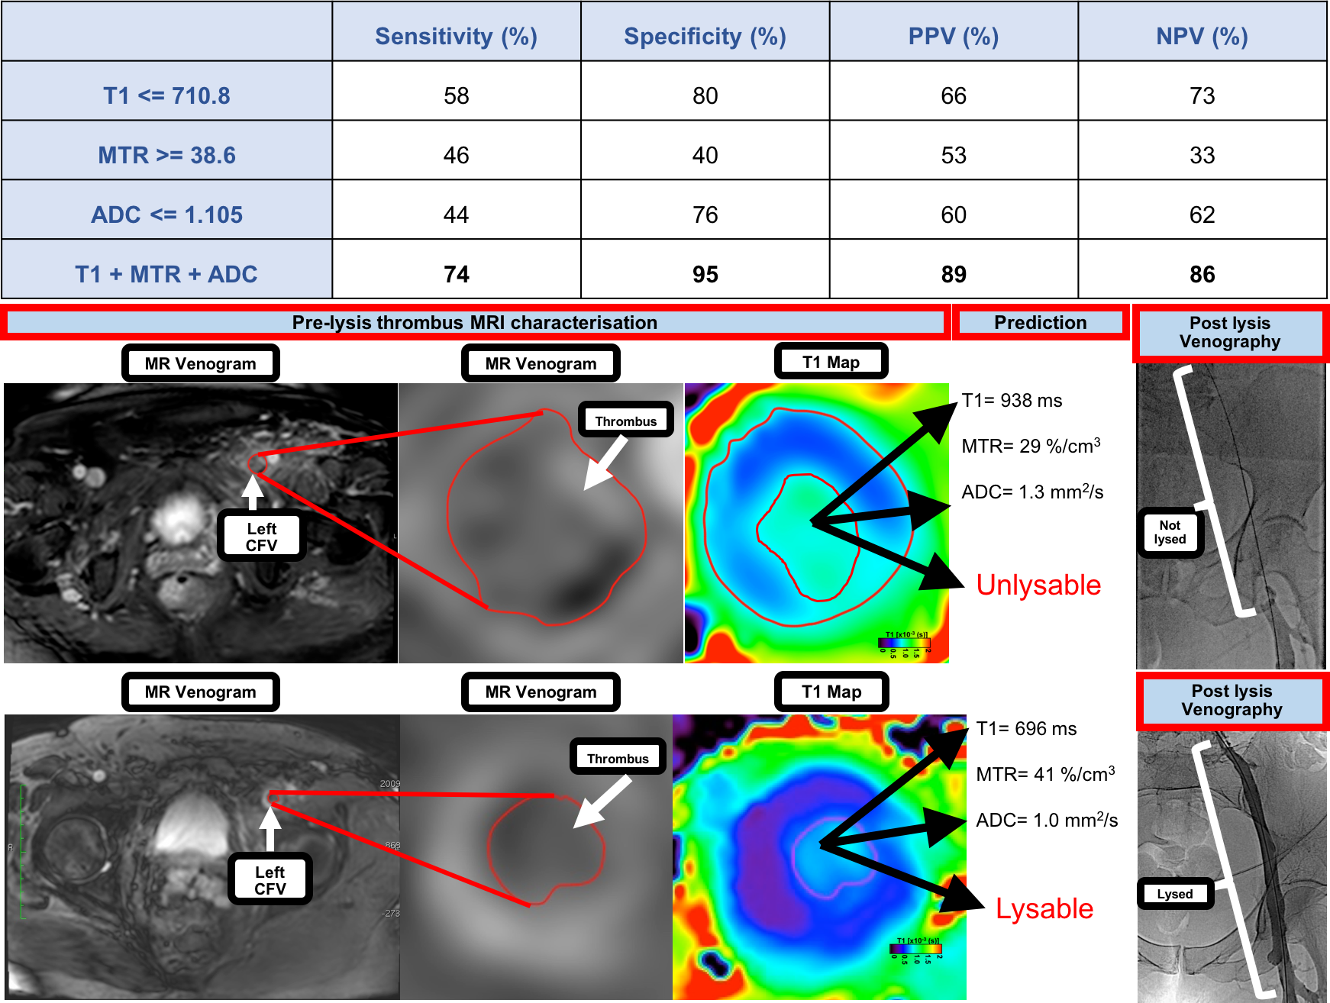Click the T1 + MTR + ADC row label
Viewport: 1330px width, 1003px height.
(x=166, y=274)
